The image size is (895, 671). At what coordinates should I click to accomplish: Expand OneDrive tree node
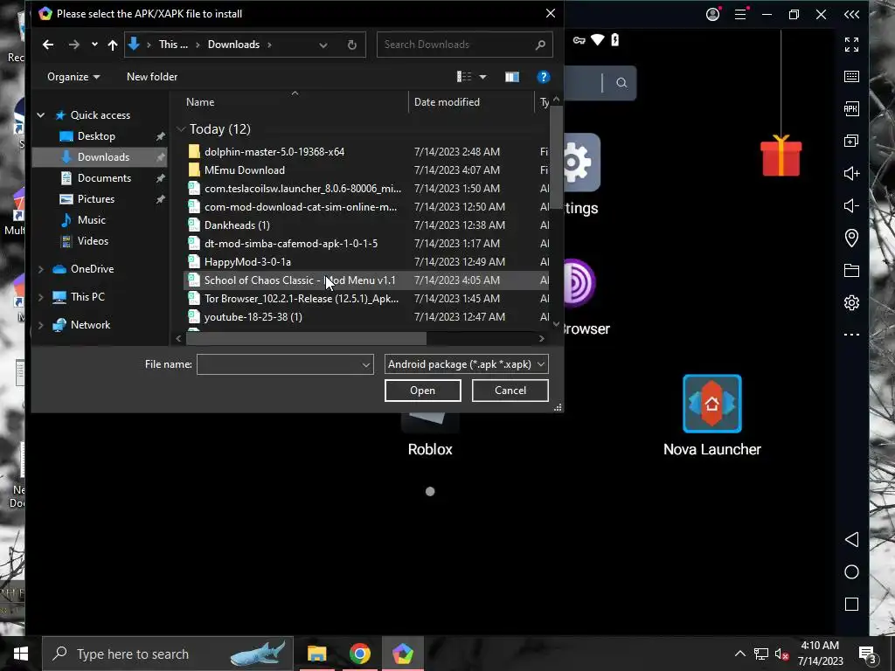tap(40, 269)
